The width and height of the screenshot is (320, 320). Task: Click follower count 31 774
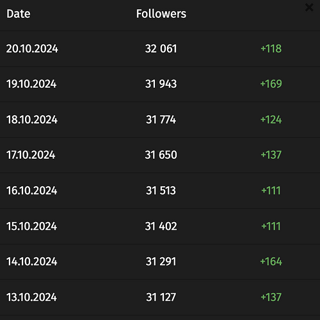coord(161,120)
